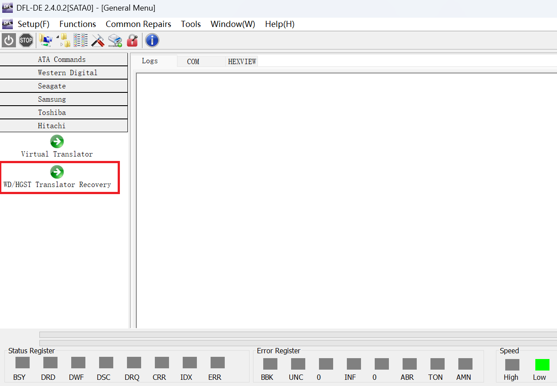The height and width of the screenshot is (386, 557).
Task: Click the WD/HGST Translator Recovery arrow icon
Action: (57, 172)
